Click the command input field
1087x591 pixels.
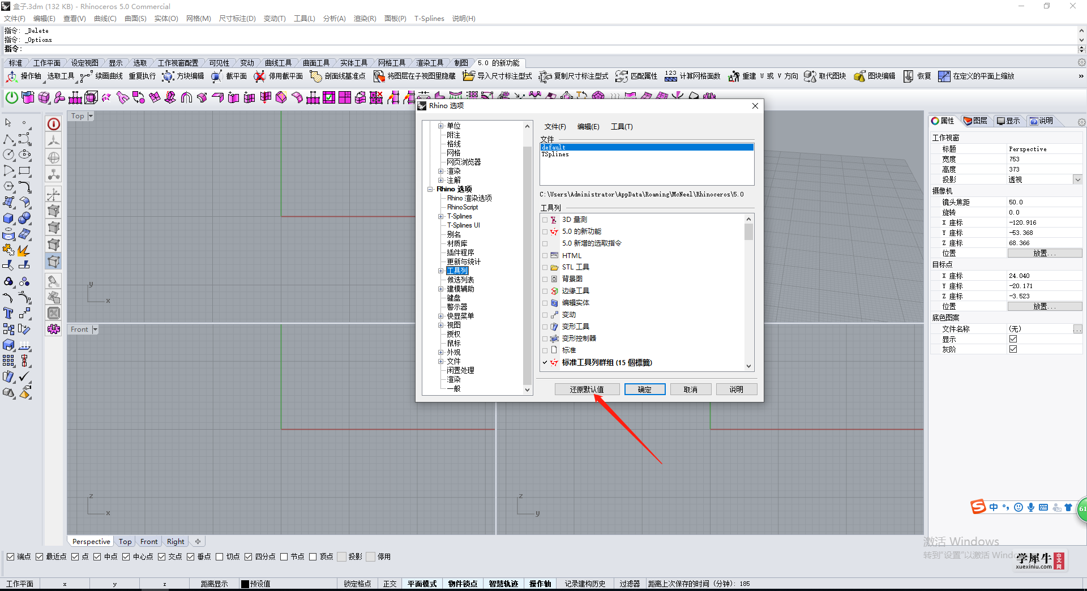click(549, 49)
